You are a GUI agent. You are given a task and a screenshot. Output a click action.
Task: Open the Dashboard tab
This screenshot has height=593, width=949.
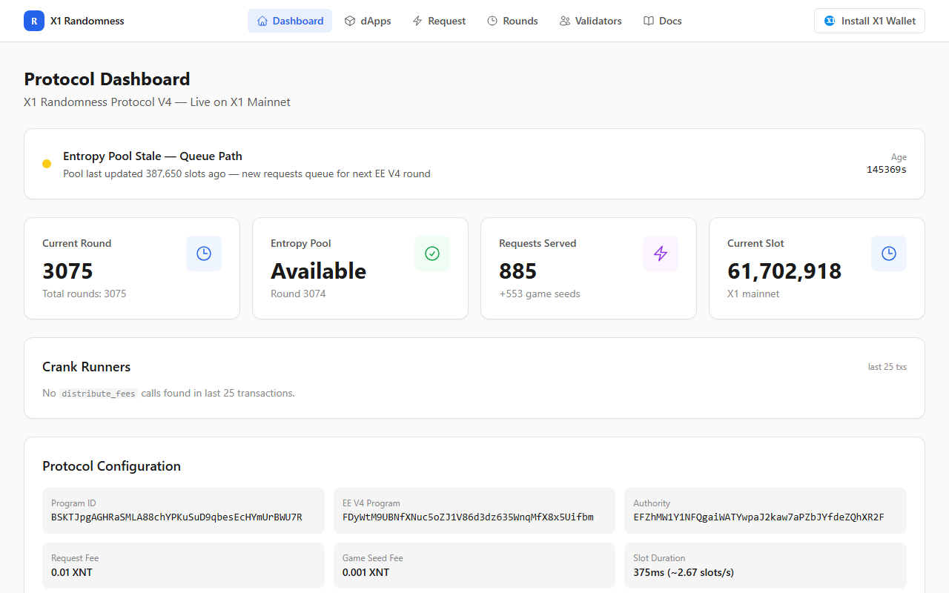click(x=290, y=21)
